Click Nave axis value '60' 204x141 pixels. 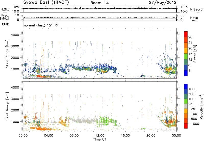182,15
